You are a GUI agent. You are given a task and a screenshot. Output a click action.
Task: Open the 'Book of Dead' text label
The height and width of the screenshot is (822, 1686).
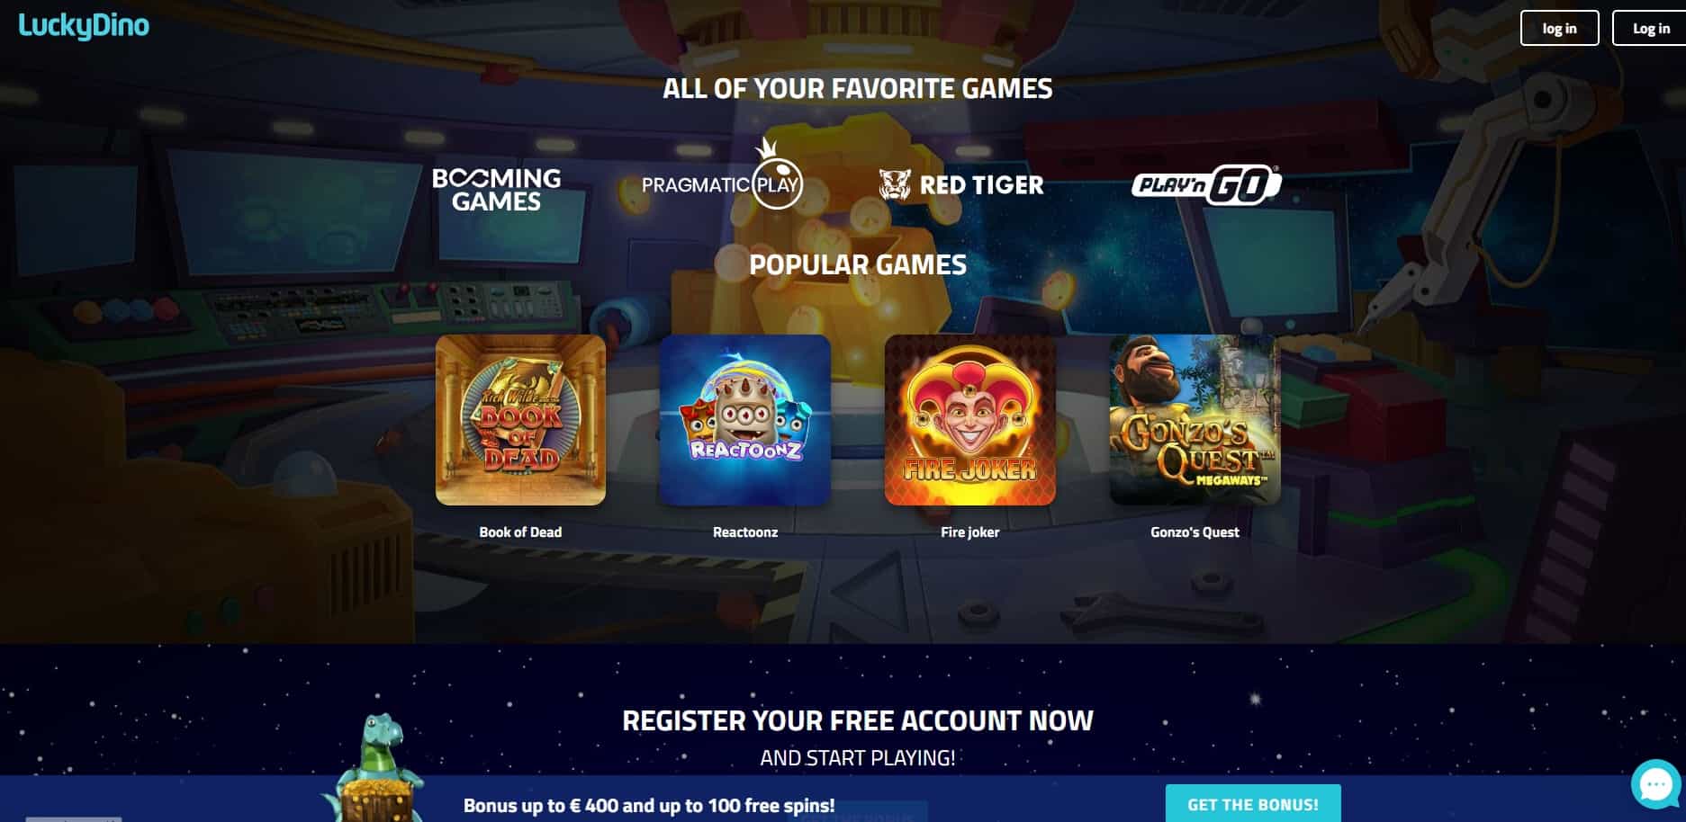click(520, 532)
